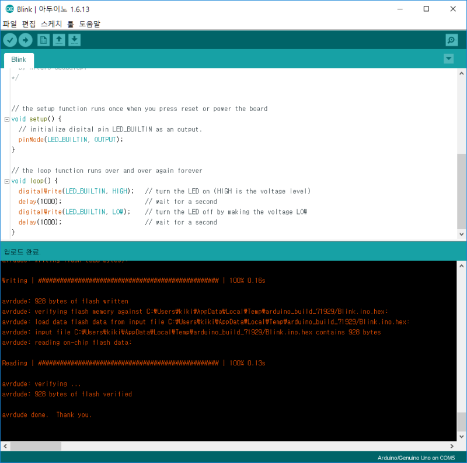Select the Blink sketch tab
The height and width of the screenshot is (463, 467).
tap(18, 59)
